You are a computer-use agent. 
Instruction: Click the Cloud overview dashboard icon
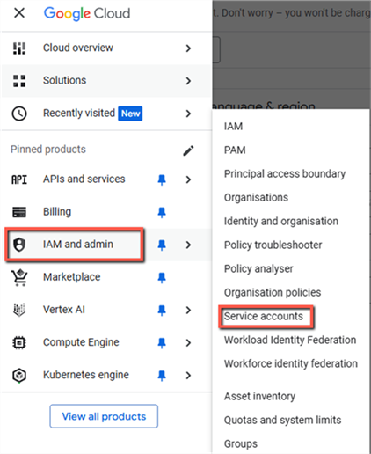19,48
